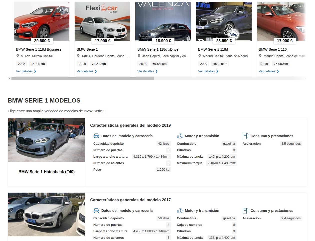
Task: Click the BMW Serie 1 Hatchback (F40) image
Action: [x=46, y=140]
